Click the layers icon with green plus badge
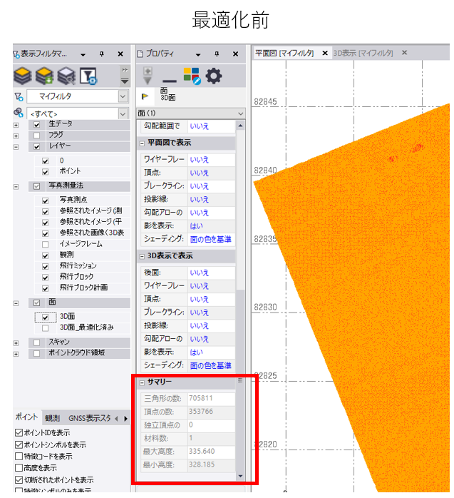This screenshot has height=498, width=454. pos(44,75)
